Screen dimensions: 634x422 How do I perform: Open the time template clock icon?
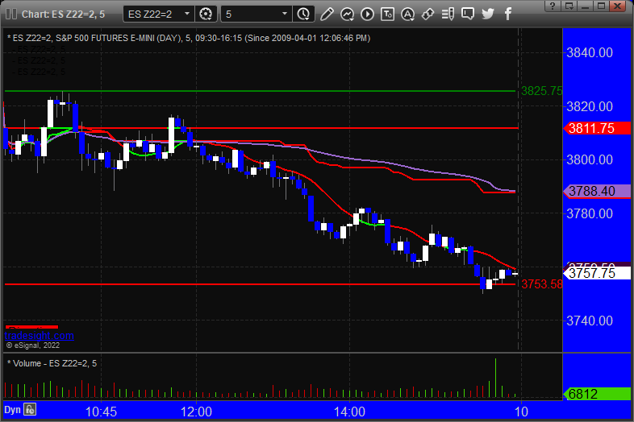303,14
